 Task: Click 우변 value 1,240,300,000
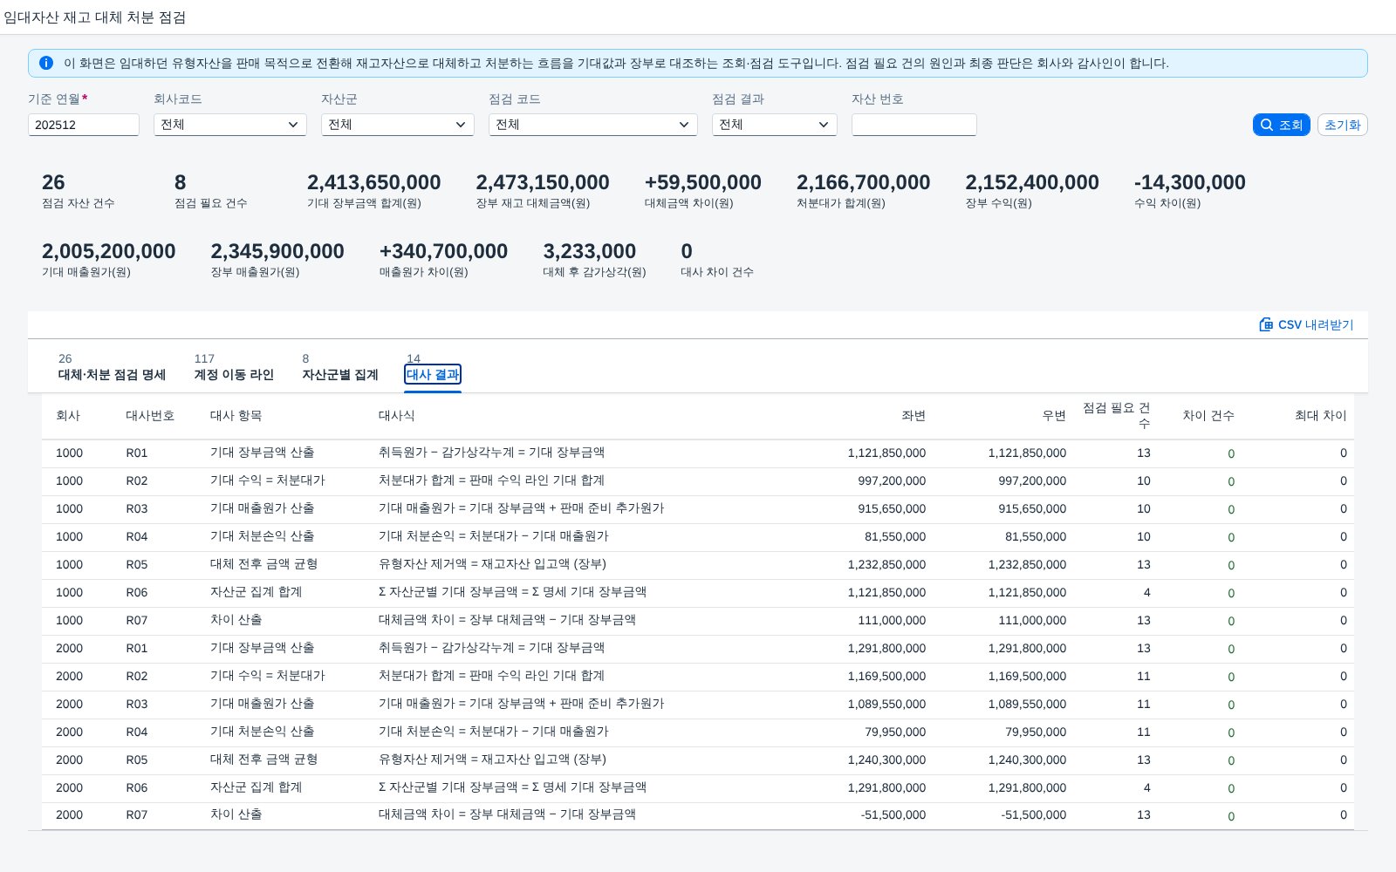point(1027,760)
